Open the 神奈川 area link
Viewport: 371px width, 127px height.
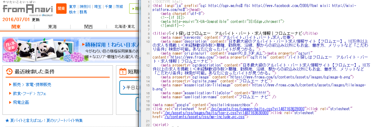[x=85, y=6]
